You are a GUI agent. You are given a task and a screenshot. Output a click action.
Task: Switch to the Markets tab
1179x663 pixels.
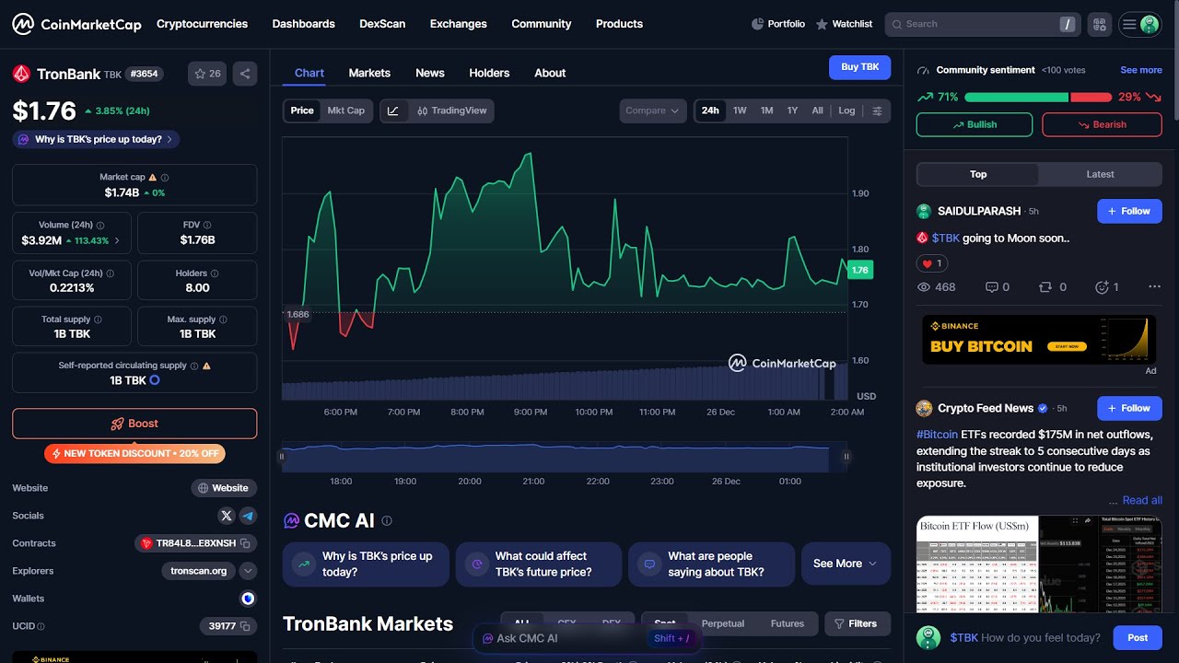[369, 73]
